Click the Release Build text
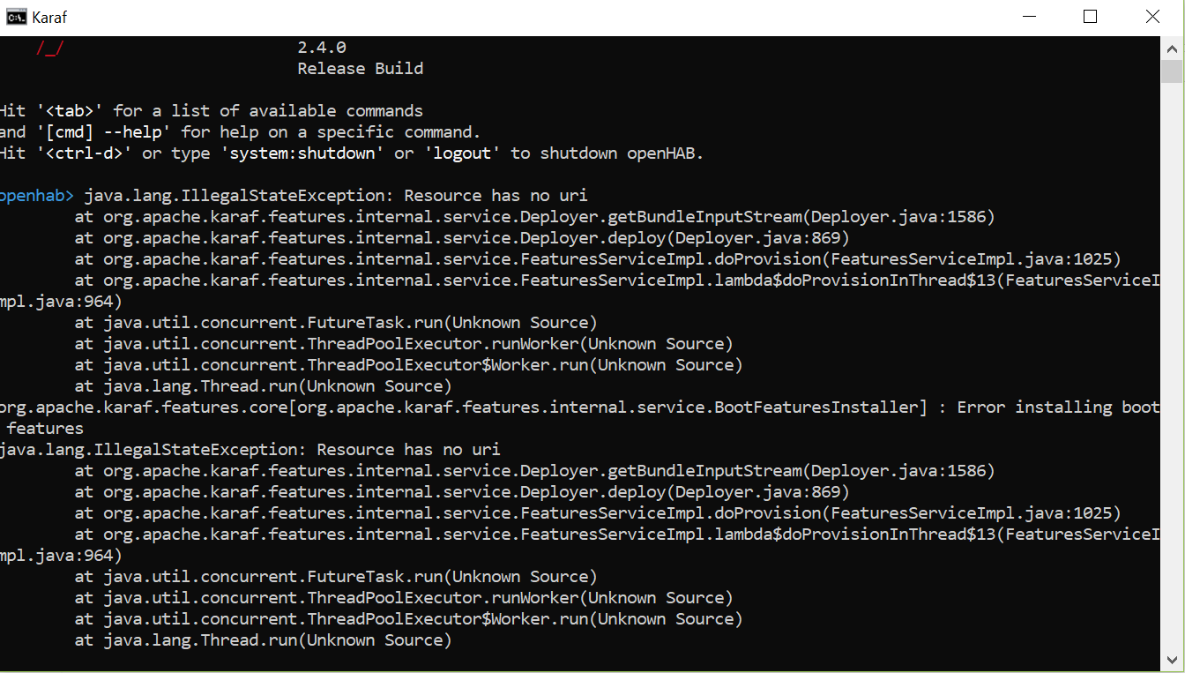The image size is (1185, 673). (x=361, y=69)
